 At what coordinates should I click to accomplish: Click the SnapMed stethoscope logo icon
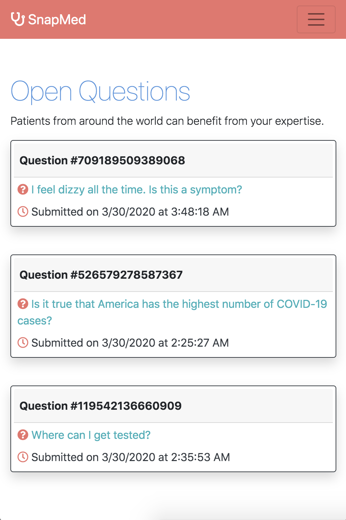click(x=18, y=19)
